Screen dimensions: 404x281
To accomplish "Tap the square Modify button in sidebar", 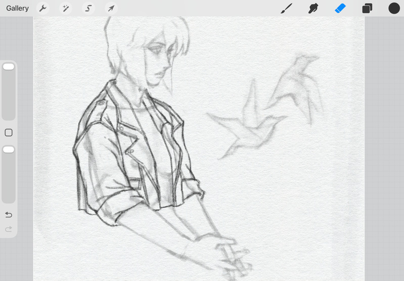I will [9, 133].
